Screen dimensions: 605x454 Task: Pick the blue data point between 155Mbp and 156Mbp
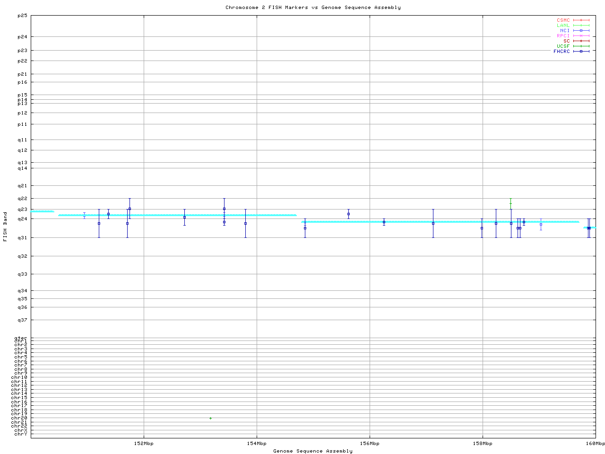point(348,214)
